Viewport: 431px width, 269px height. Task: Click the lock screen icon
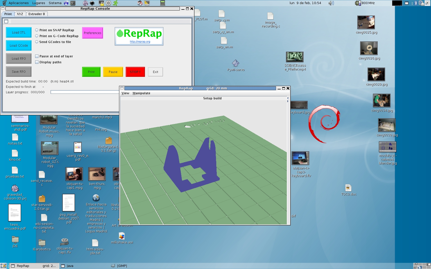(101, 3)
